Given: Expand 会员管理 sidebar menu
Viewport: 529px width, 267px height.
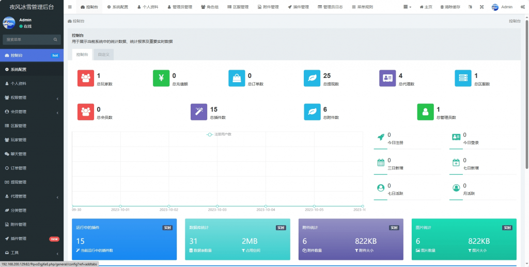Looking at the screenshot, I should pyautogui.click(x=32, y=112).
